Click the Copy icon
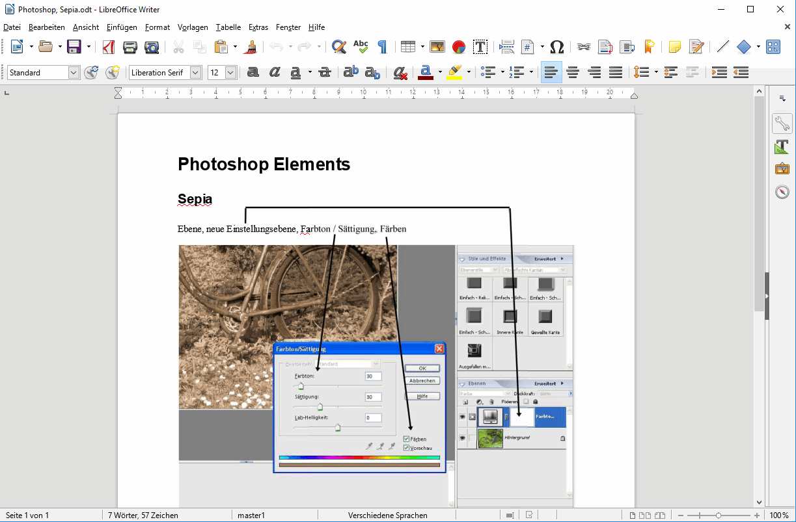The width and height of the screenshot is (796, 522). (200, 47)
